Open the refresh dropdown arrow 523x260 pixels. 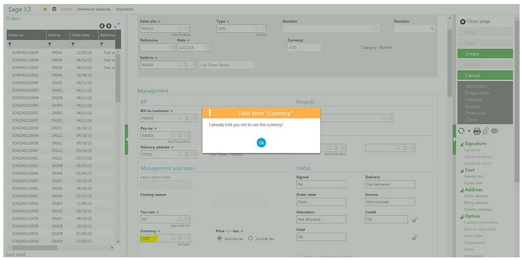468,131
